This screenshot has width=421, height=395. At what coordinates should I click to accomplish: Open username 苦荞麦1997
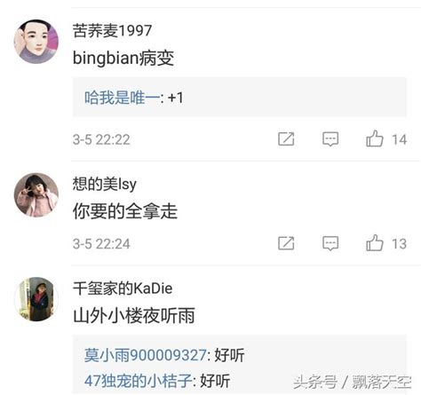[x=112, y=30]
